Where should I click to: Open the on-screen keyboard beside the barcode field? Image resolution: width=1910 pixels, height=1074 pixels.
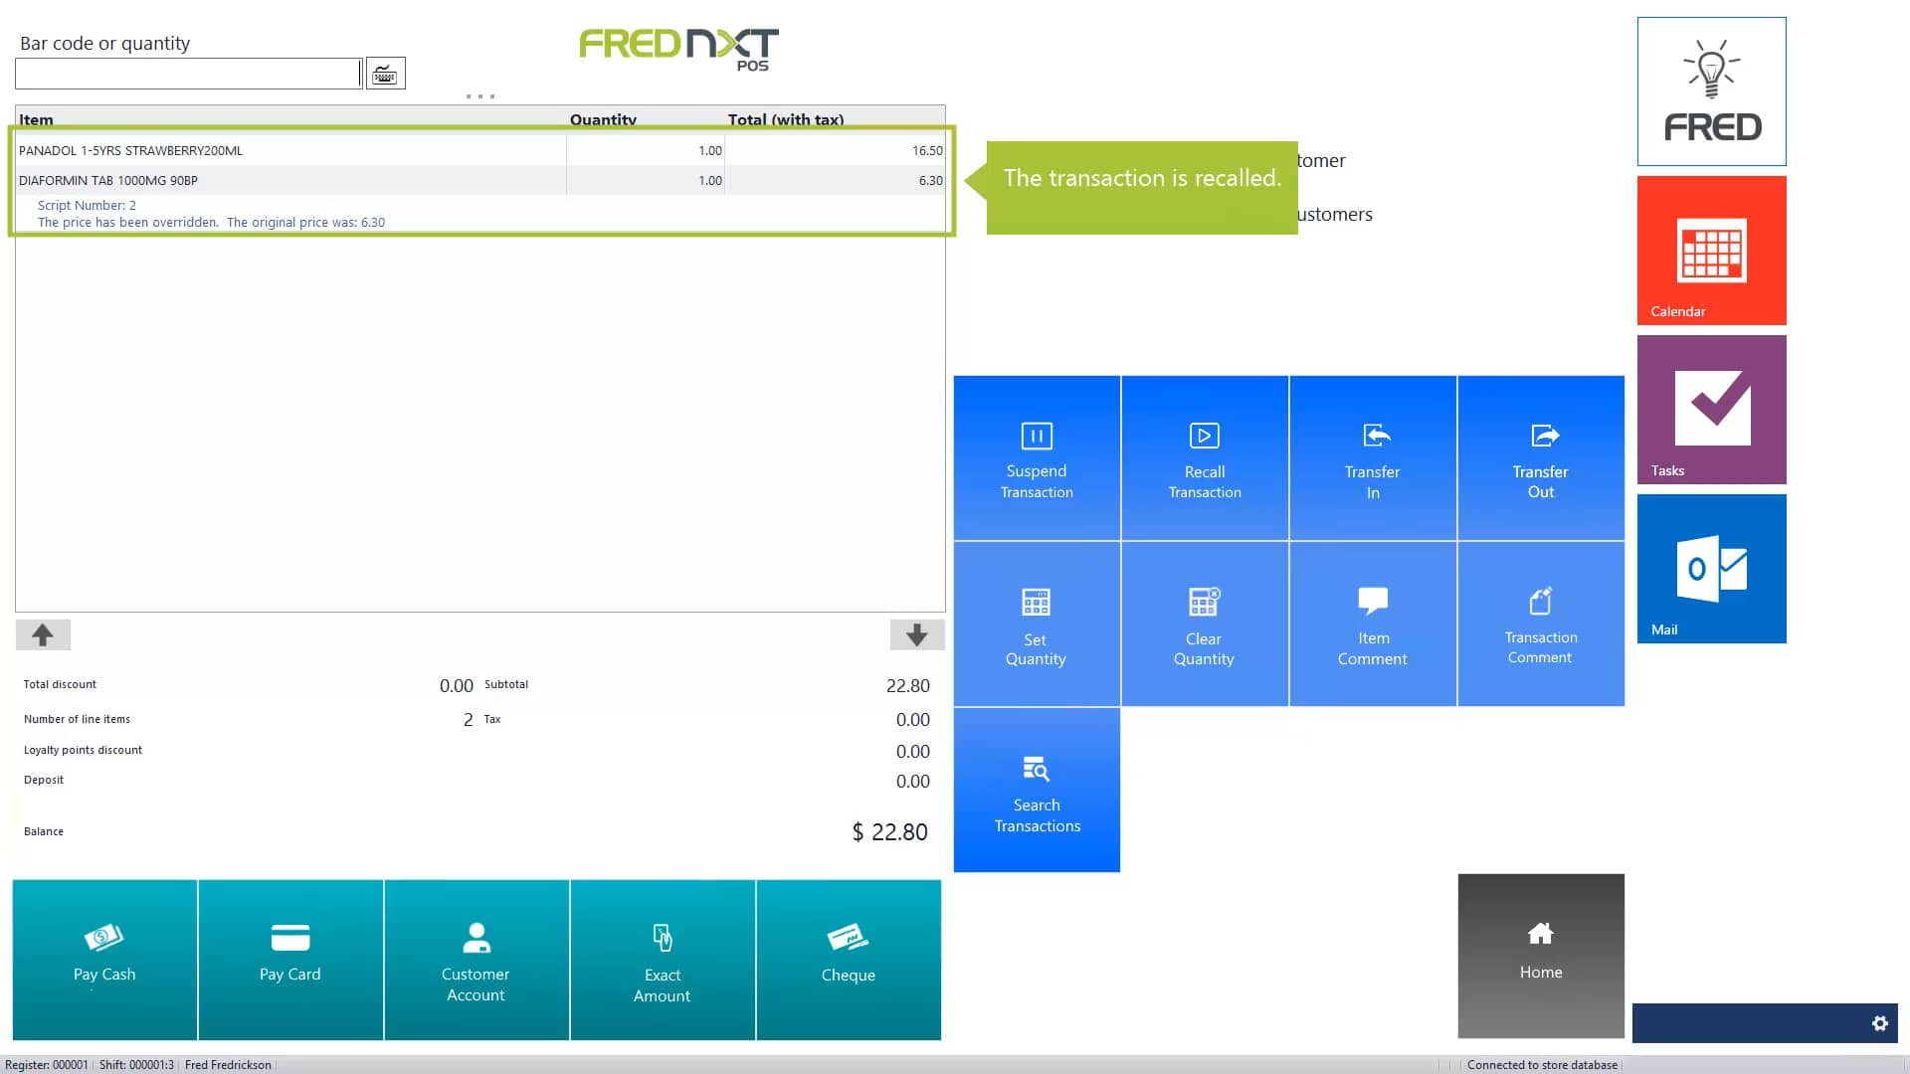386,72
